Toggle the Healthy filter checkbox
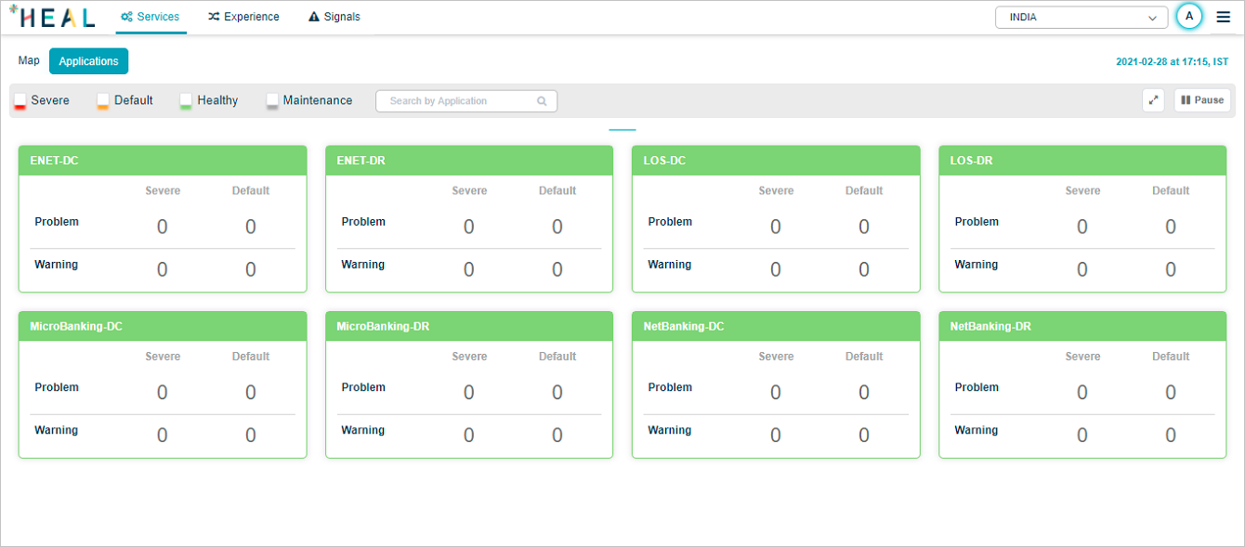 coord(186,101)
